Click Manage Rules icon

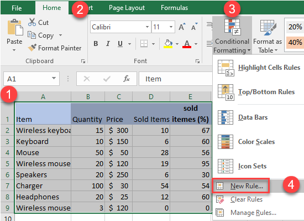220,213
